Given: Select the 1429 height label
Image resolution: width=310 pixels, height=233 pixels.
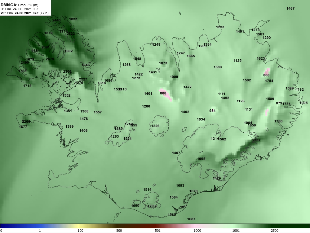Looking at the screenshot, I should [x=217, y=178].
